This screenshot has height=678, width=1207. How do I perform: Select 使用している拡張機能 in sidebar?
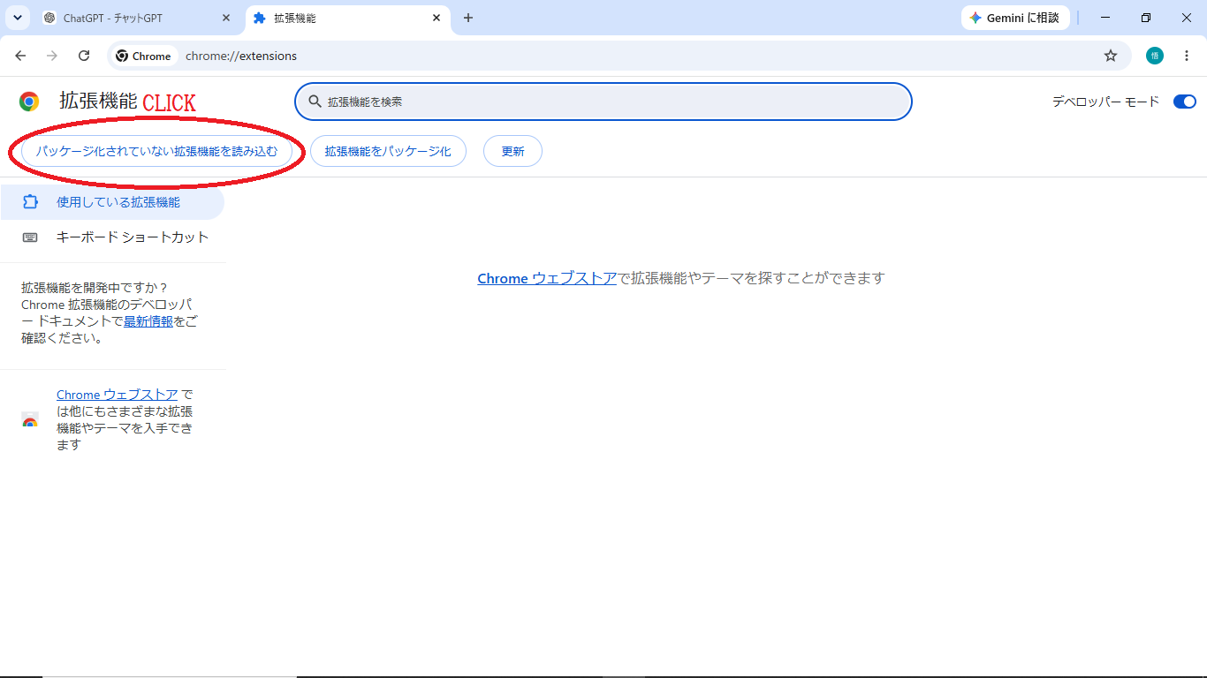click(112, 202)
